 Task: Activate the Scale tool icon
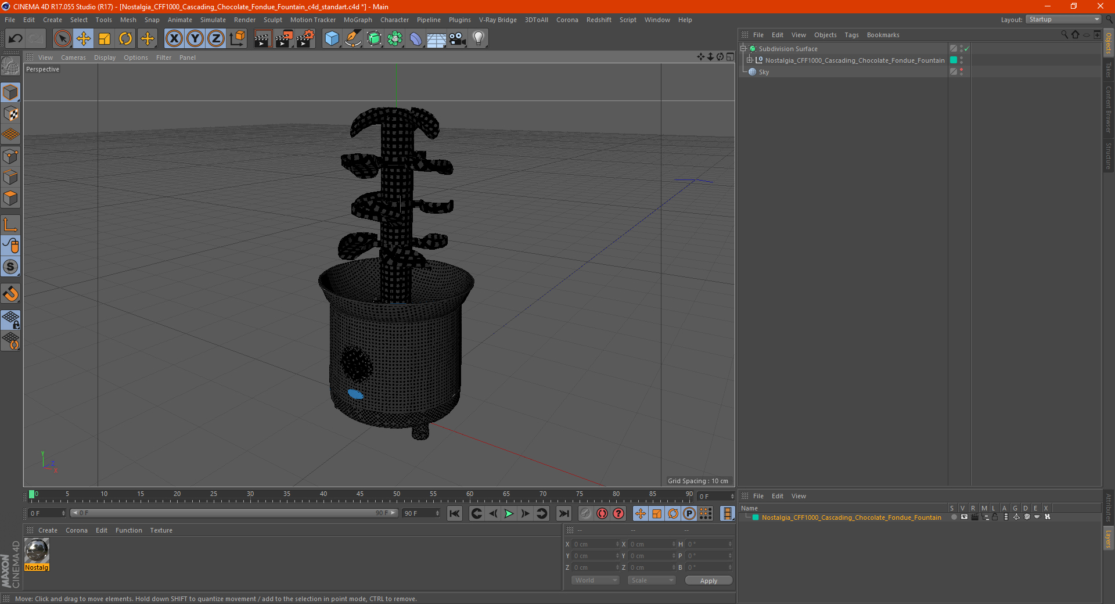[105, 39]
